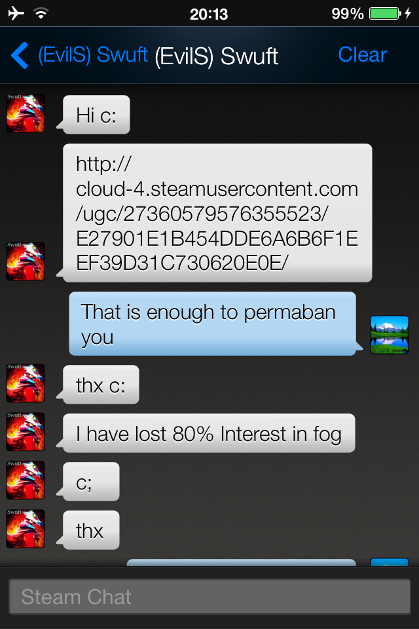Tap the white (EvilS) Swuft chat title

point(217,56)
